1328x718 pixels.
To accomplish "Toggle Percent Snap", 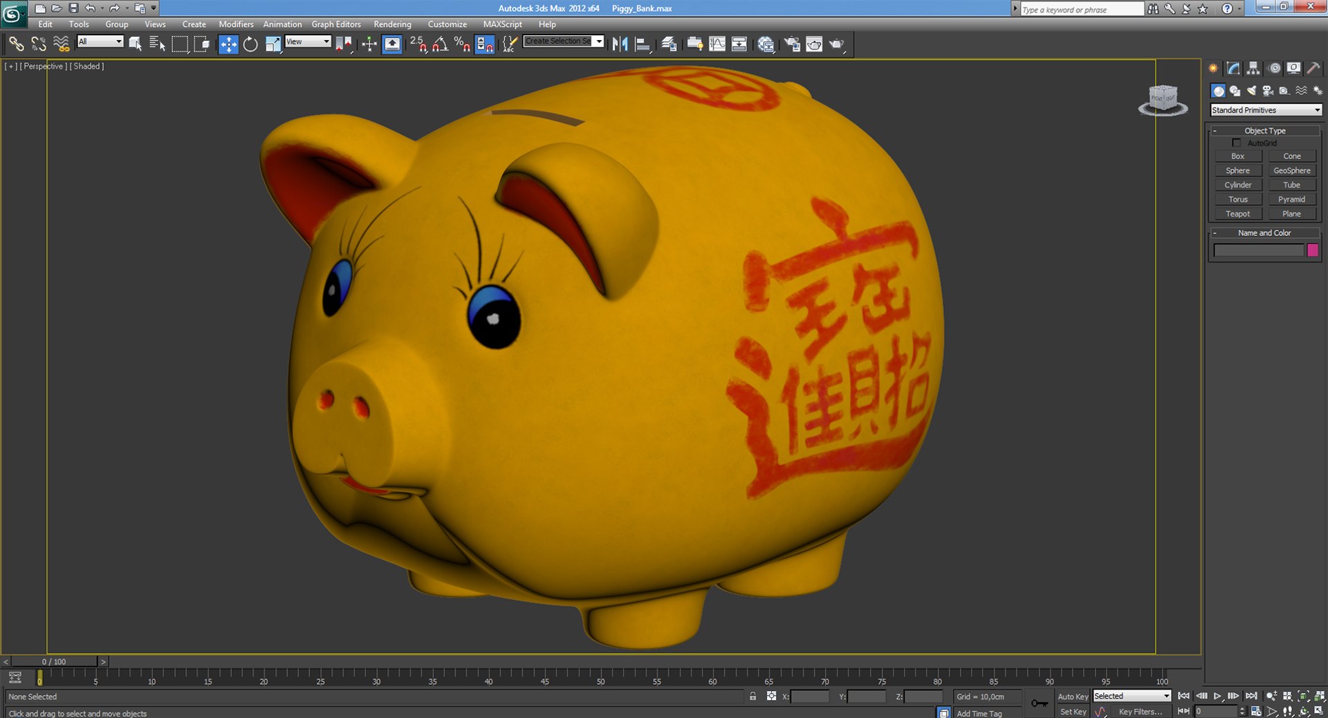I will pyautogui.click(x=462, y=44).
